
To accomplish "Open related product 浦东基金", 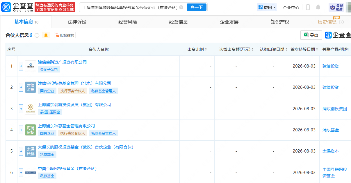I will (x=331, y=130).
